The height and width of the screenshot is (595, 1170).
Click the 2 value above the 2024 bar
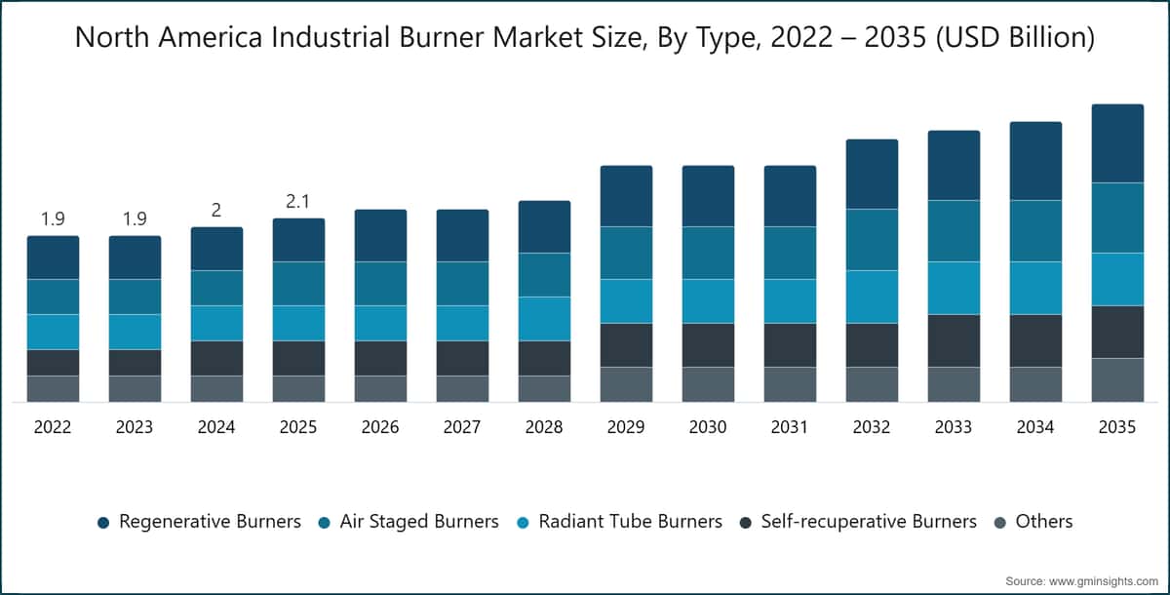click(216, 211)
